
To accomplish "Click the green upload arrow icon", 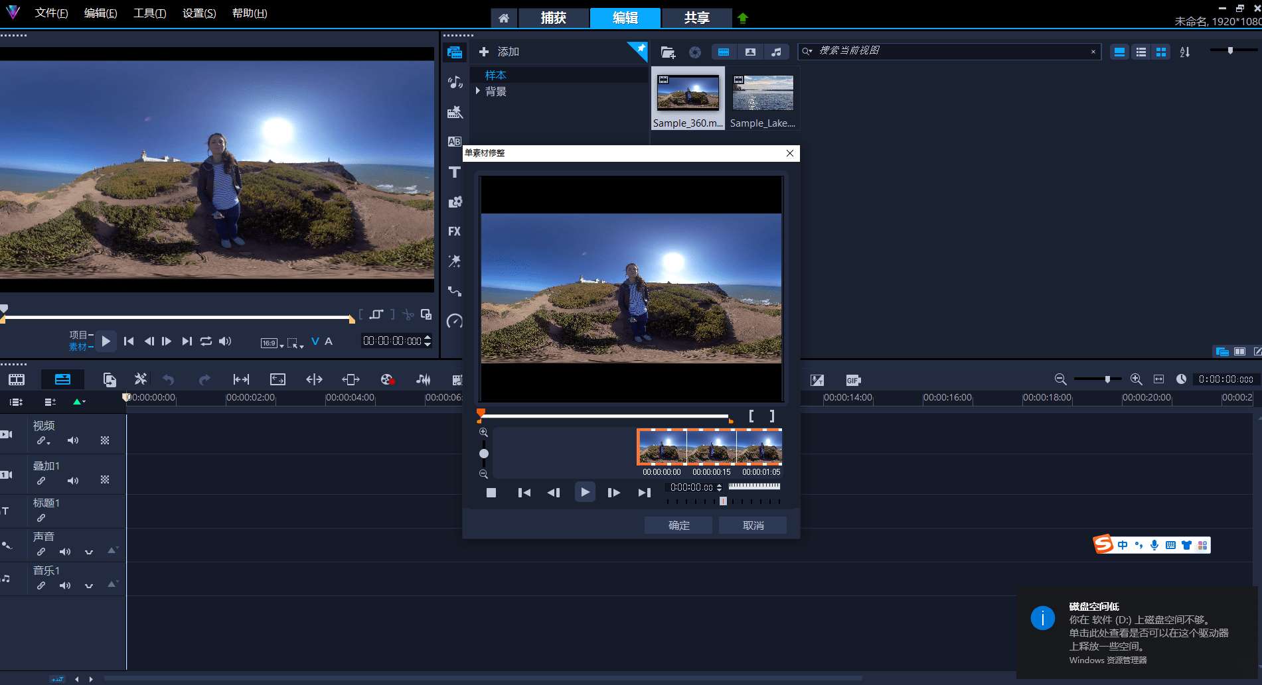I will (x=743, y=18).
